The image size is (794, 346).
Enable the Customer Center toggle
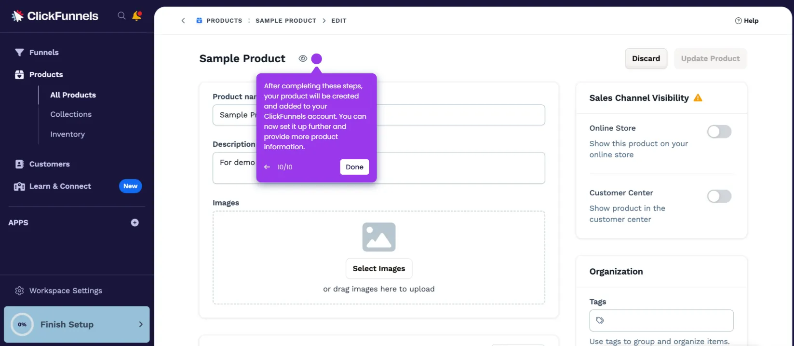(x=719, y=196)
